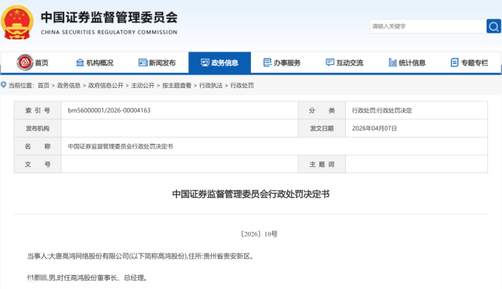
Task: Click the building icon beside 机构概况
Action: click(79, 63)
